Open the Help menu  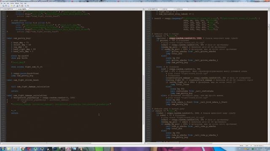point(25,3)
